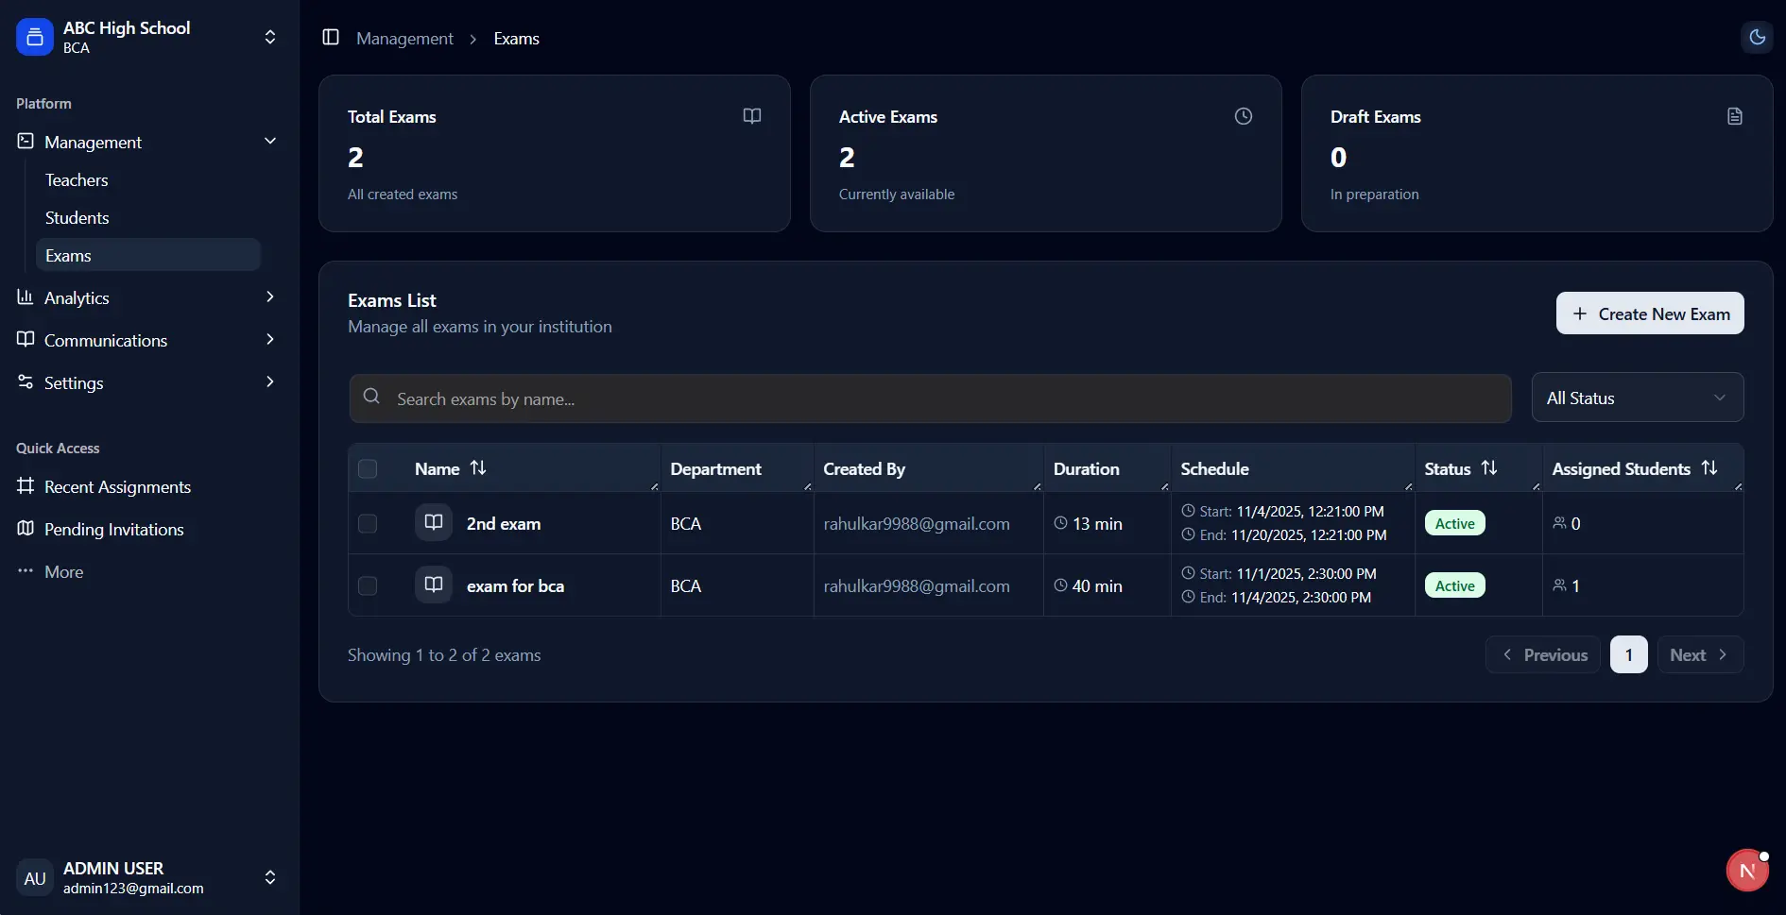Sort by Assigned Students arrows

[x=1709, y=468]
